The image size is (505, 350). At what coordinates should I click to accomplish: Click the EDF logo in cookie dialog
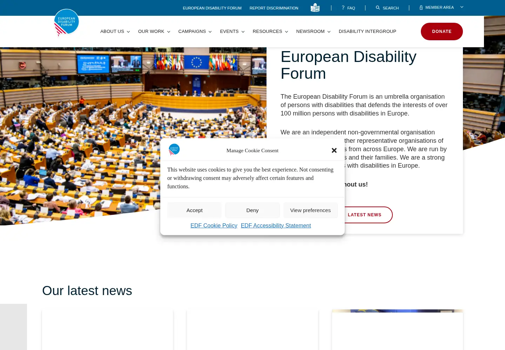point(174,150)
